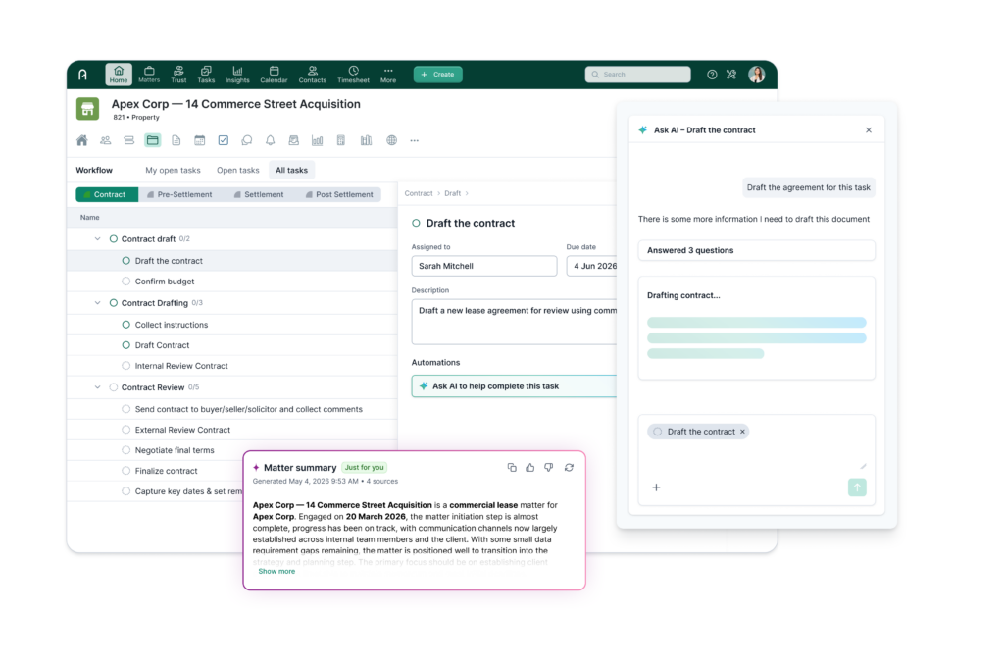Select the Post Settlement stage tab

pyautogui.click(x=339, y=194)
